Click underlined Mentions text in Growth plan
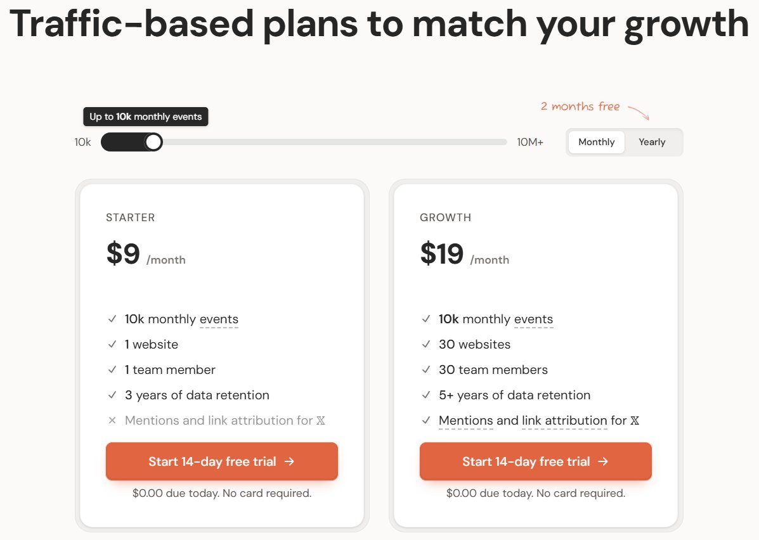This screenshot has height=540, width=759. [x=465, y=421]
